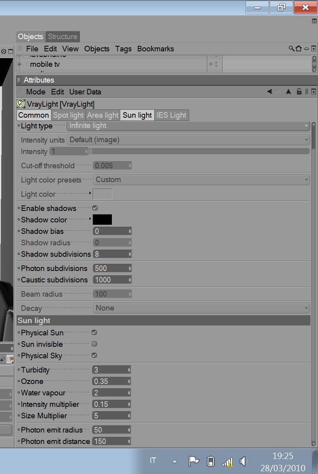This screenshot has width=318, height=474.
Task: Select the Spot light tab
Action: click(x=68, y=115)
